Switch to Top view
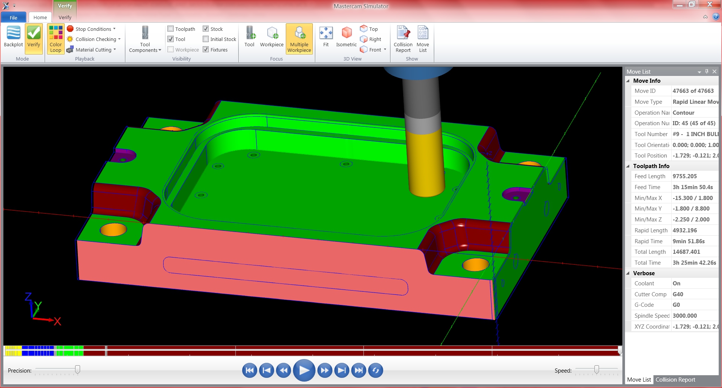Screen dimensions: 722x388 pyautogui.click(x=369, y=29)
